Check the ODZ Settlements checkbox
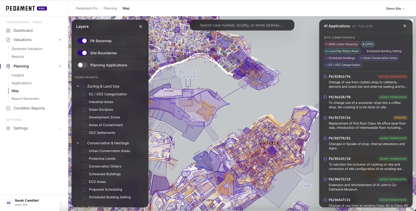 pos(84,133)
